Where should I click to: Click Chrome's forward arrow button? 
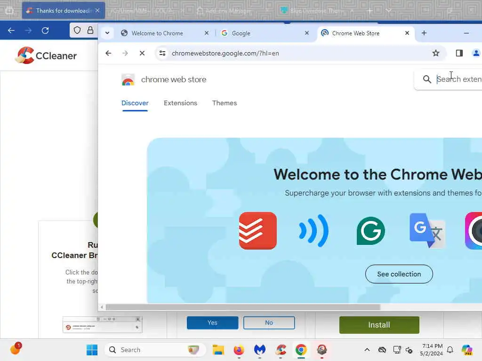(x=125, y=53)
